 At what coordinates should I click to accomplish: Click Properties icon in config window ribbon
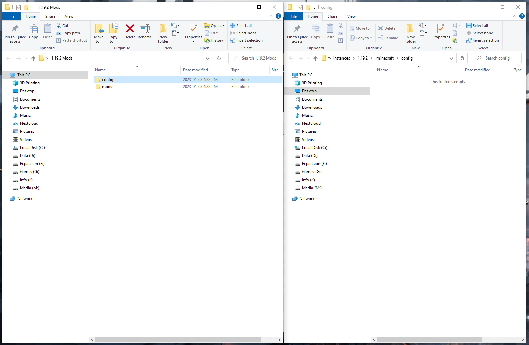(441, 29)
